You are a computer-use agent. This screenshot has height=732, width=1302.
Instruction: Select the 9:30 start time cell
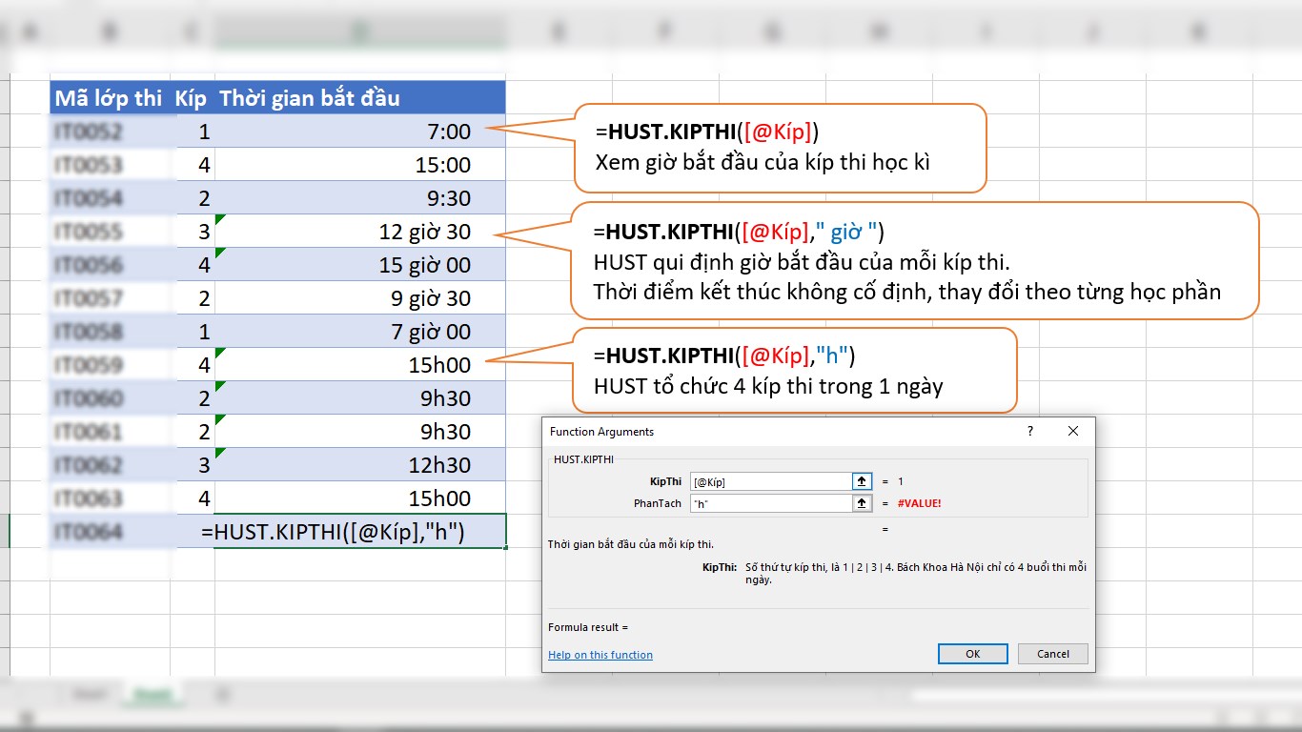coord(360,198)
